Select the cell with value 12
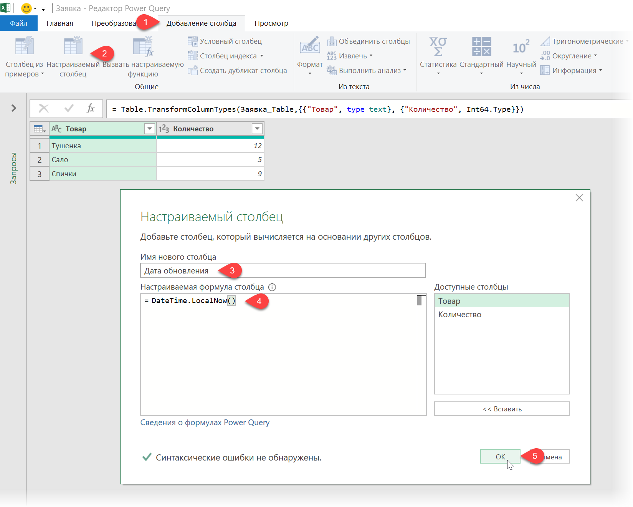The height and width of the screenshot is (507, 633). point(210,146)
